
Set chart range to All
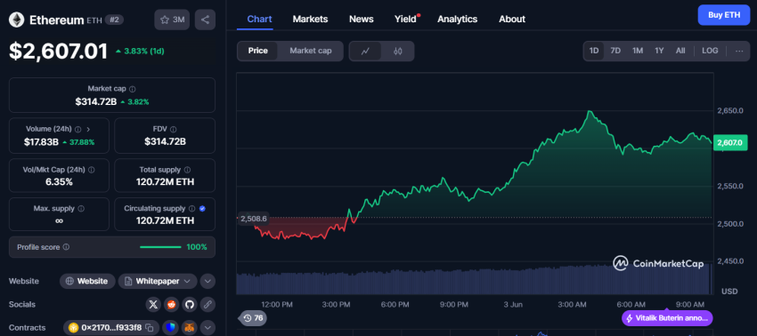(x=680, y=51)
